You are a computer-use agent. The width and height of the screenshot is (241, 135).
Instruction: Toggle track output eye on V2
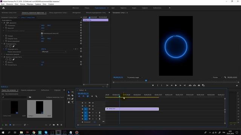[x=93, y=106]
